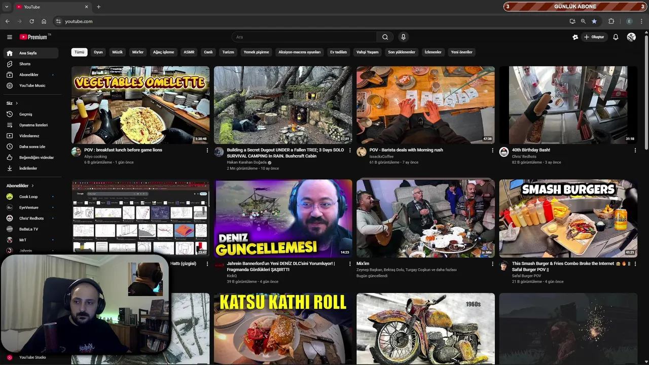Open the YouTube hamburger guide menu

coord(9,37)
